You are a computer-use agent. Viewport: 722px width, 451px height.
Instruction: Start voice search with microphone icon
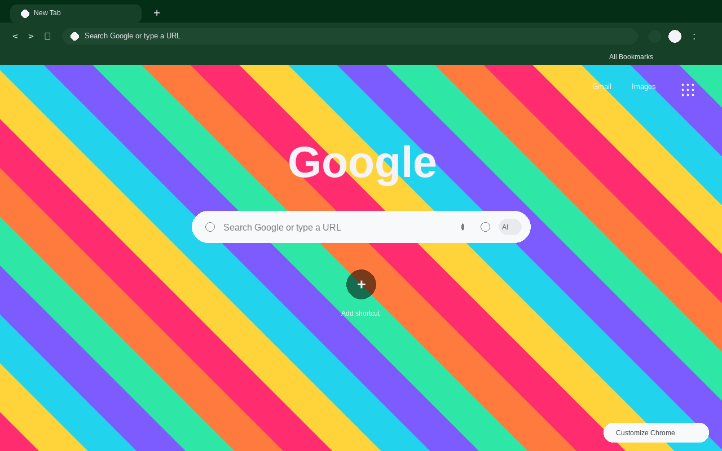pyautogui.click(x=463, y=227)
